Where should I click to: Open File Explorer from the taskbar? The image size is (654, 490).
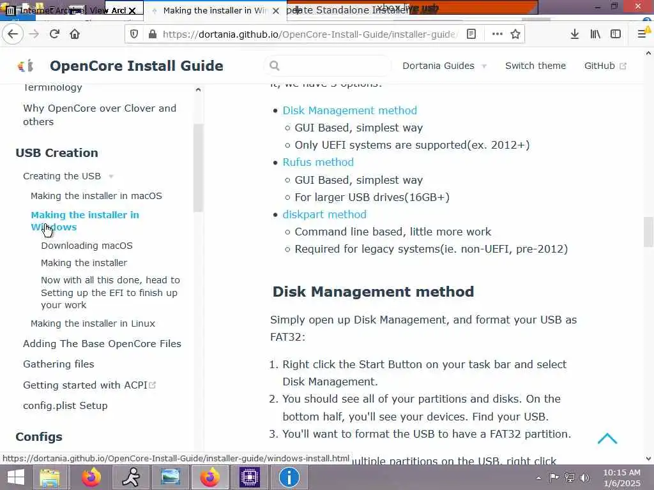coord(50,477)
